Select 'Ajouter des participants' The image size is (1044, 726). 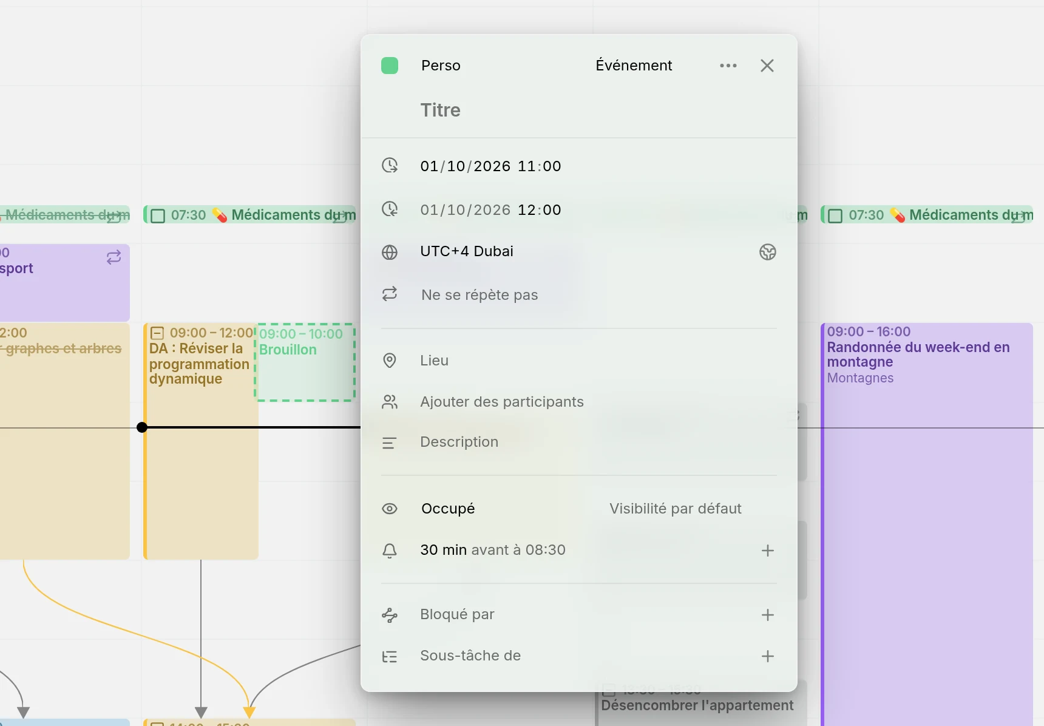[x=502, y=402]
